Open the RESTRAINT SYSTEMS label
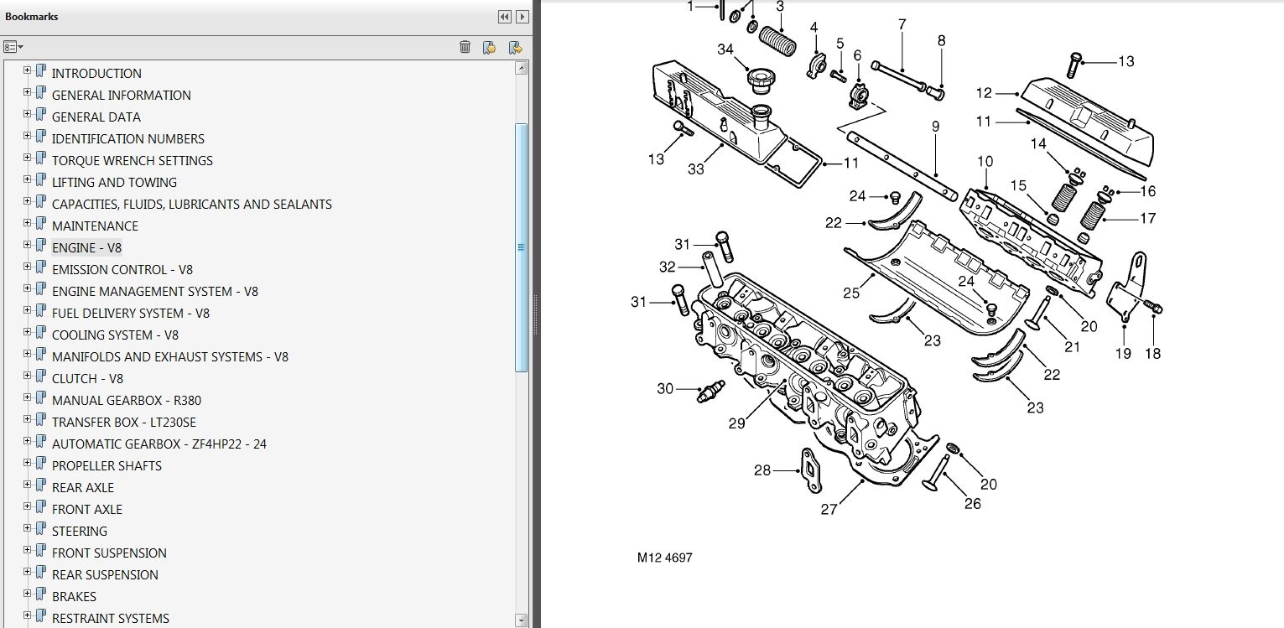This screenshot has height=628, width=1284. point(111,619)
